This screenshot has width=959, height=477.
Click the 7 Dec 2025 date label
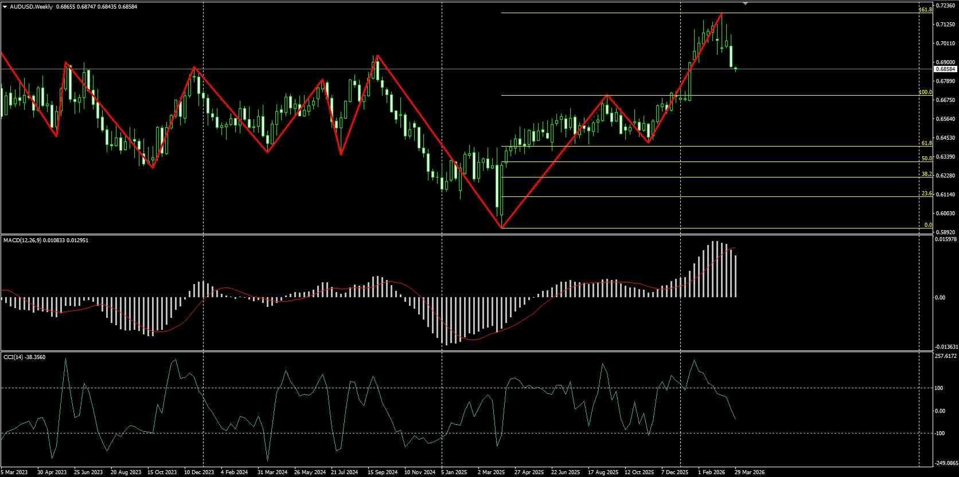pyautogui.click(x=675, y=472)
